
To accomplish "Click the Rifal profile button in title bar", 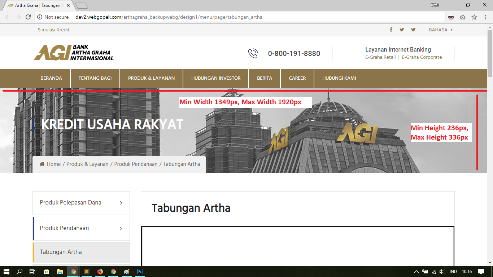I will (x=435, y=5).
